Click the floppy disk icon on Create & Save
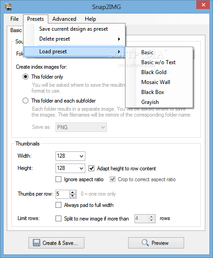Screen dimensions: 213x258 coord(37,243)
